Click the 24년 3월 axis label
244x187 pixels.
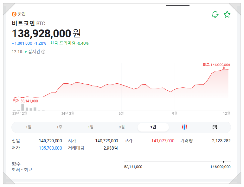click(68, 113)
